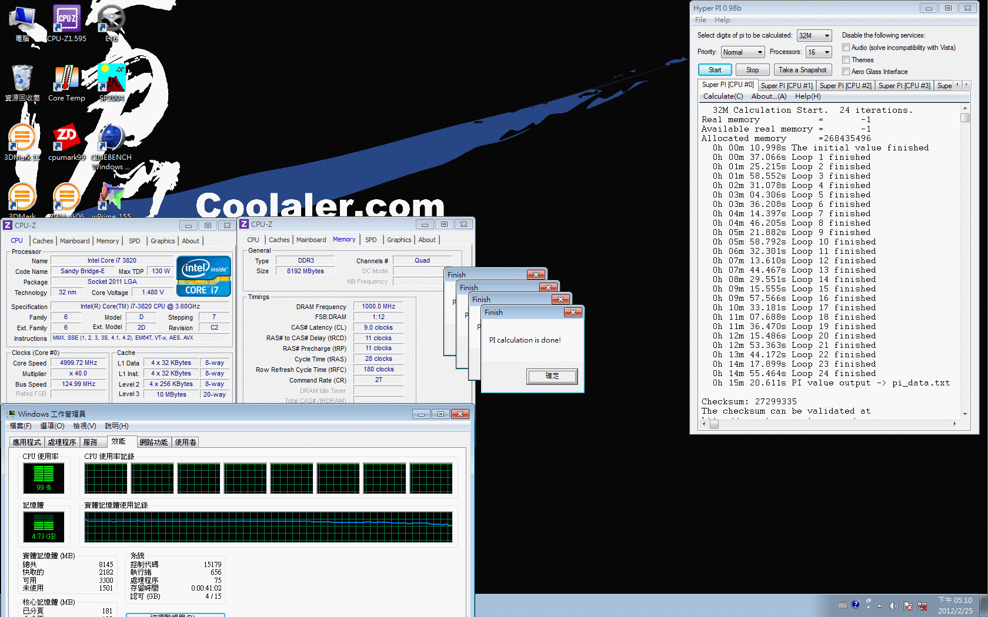Click the volume speaker tray icon
Viewport: 988px width, 617px height.
pos(893,606)
